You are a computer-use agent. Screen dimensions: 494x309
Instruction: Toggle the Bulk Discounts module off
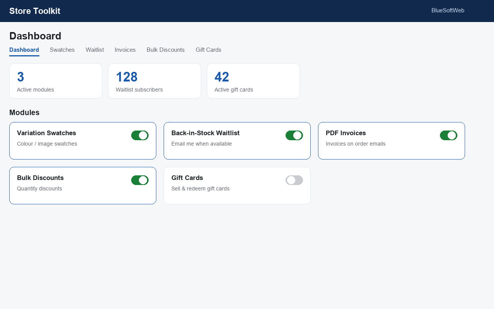(x=140, y=180)
